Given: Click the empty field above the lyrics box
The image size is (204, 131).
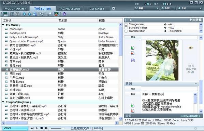Looking at the screenshot, I should pyautogui.click(x=169, y=89).
